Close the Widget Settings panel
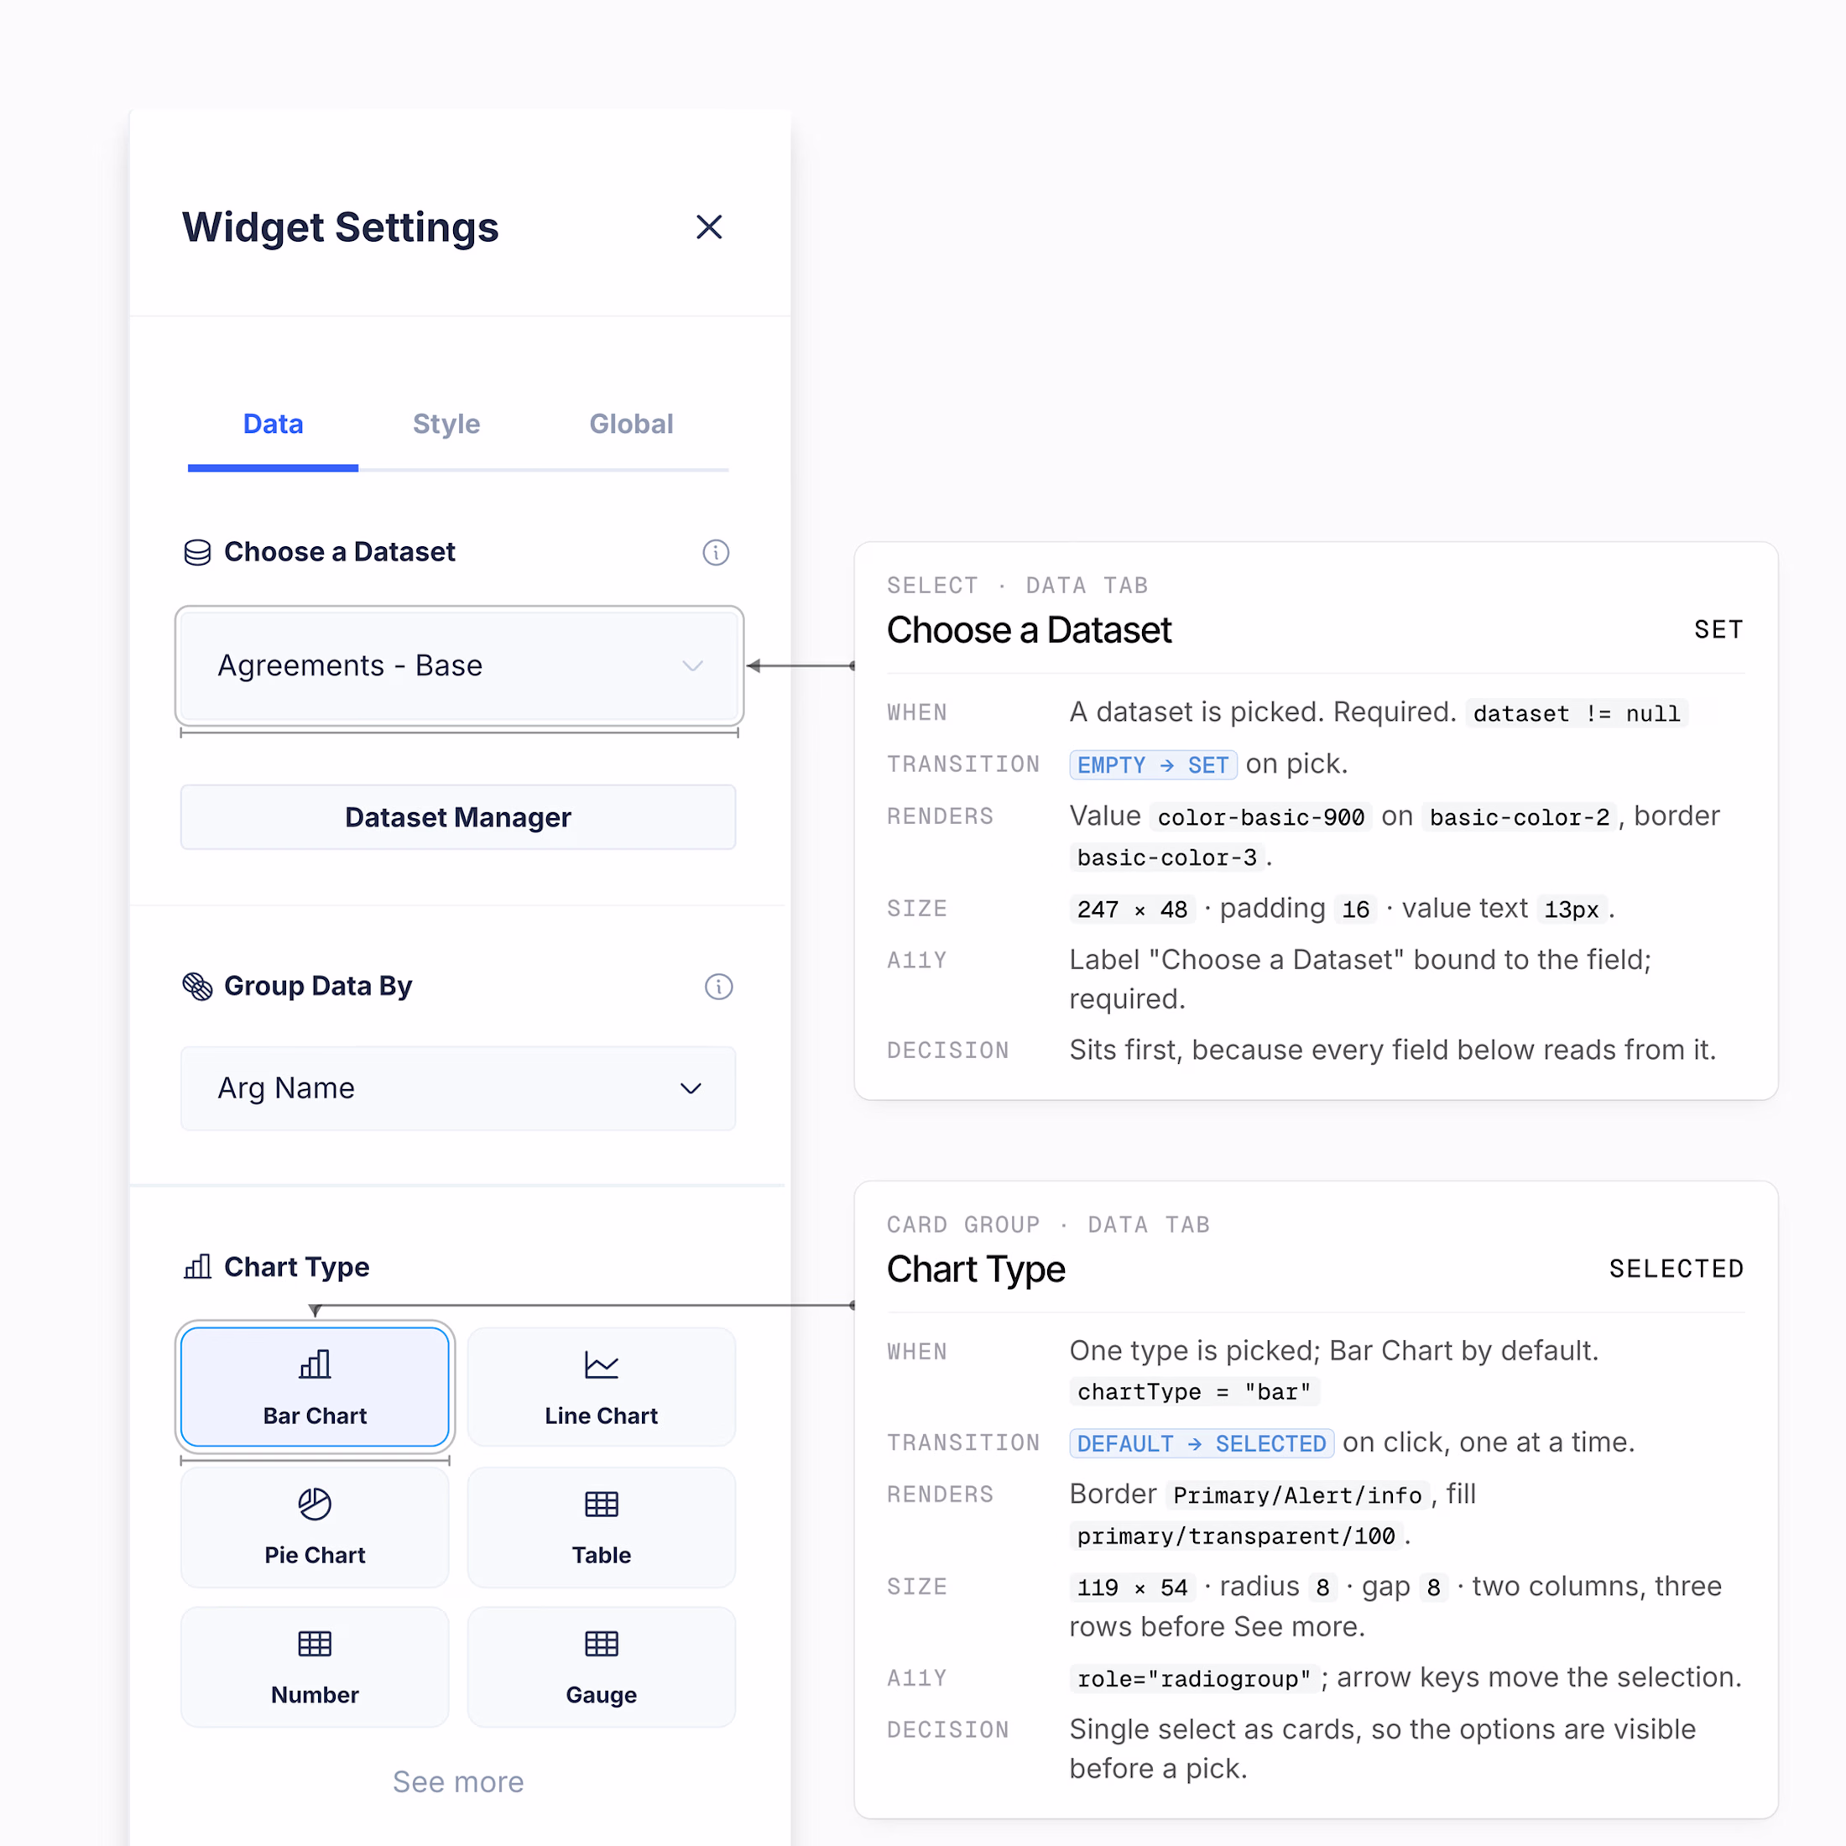 (709, 227)
